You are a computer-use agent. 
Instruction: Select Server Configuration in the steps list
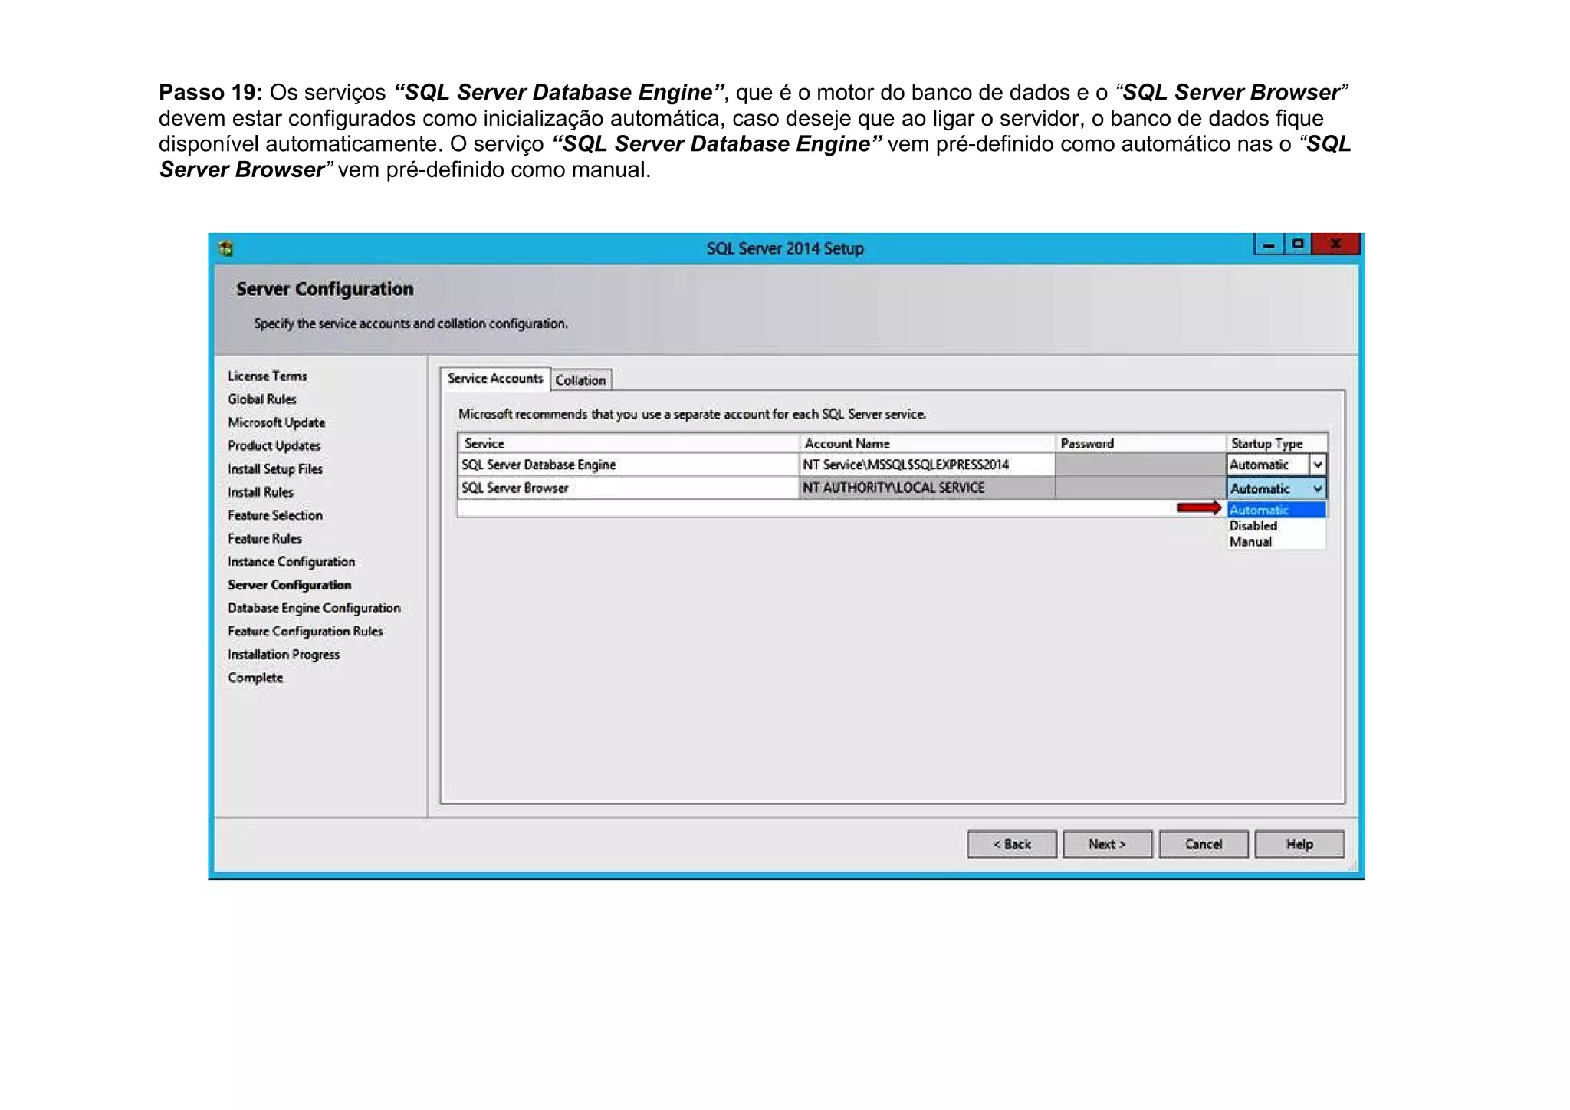tap(289, 585)
